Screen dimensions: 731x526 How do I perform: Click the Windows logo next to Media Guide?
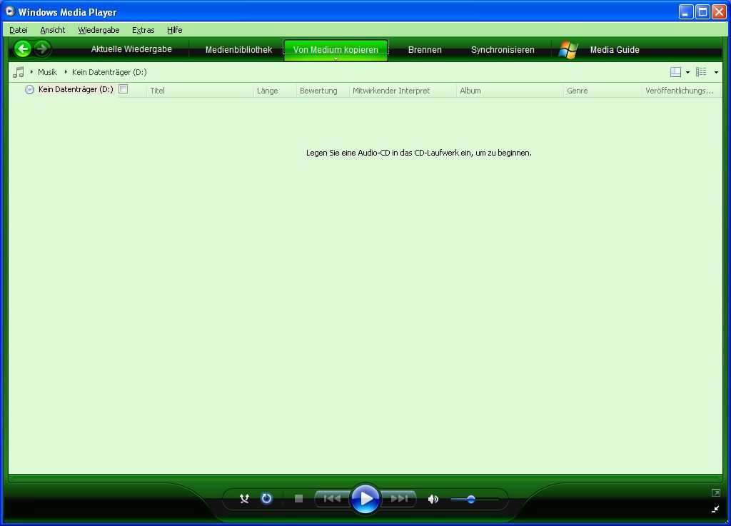[568, 49]
